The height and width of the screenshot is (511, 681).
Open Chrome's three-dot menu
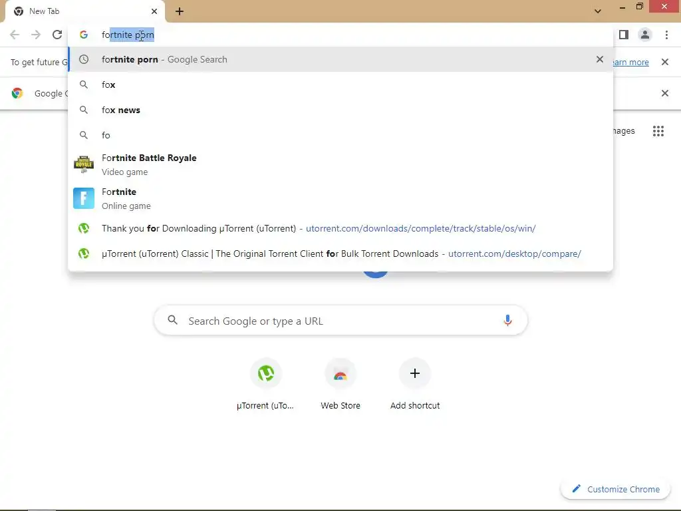click(666, 35)
